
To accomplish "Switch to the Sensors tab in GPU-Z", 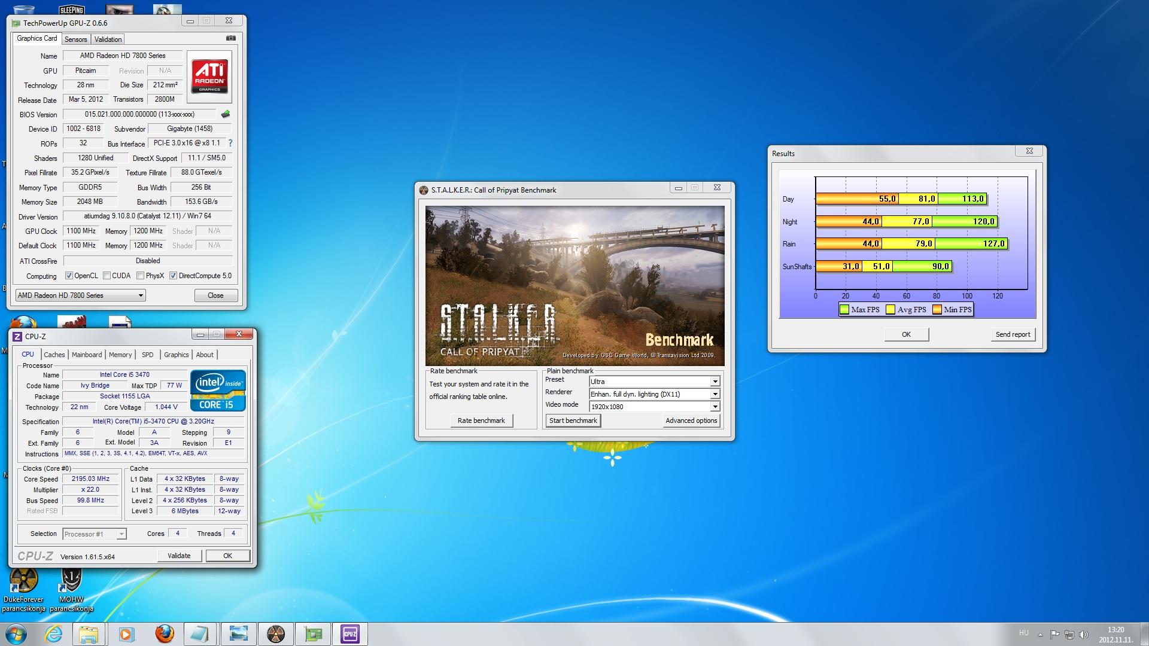I will pyautogui.click(x=76, y=39).
